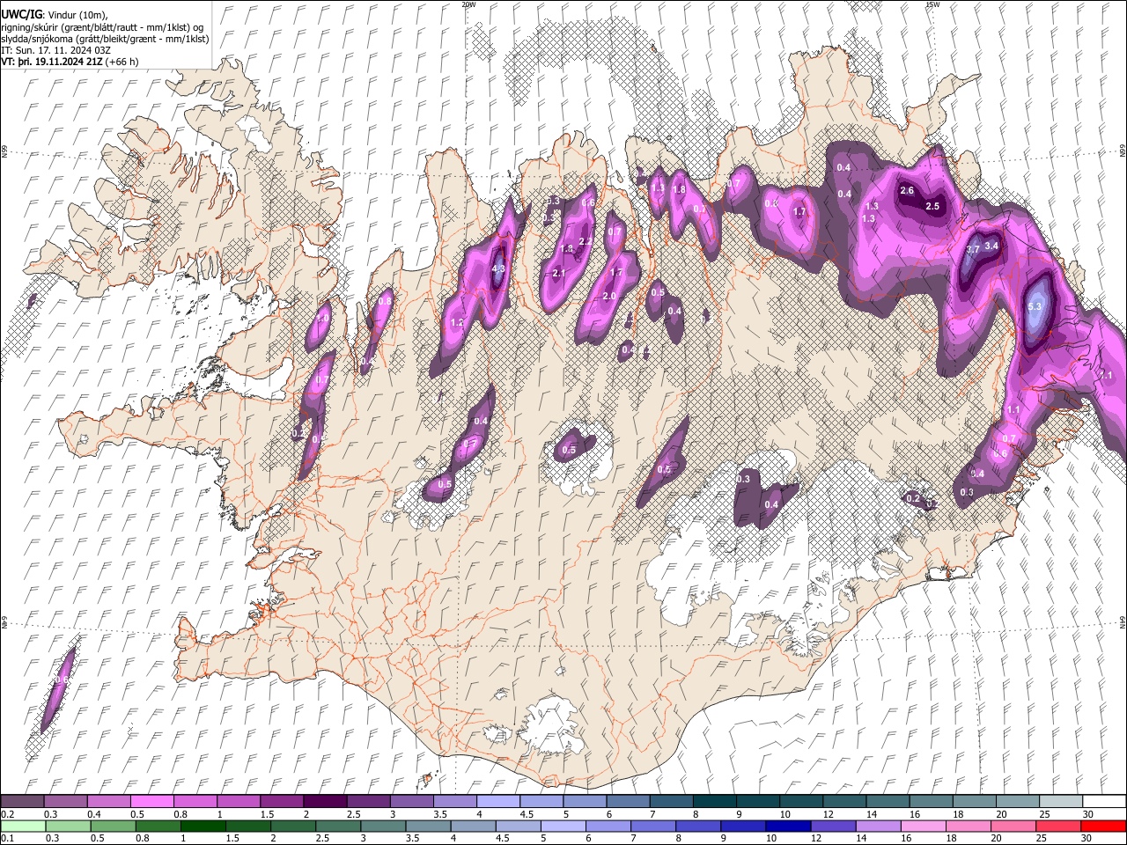Click the red rain swatch starting at 30

pos(1102,826)
